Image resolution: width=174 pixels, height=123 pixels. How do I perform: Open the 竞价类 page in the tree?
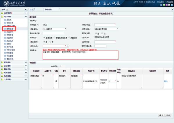[9, 20]
